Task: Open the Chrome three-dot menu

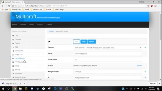Action: pyautogui.click(x=159, y=6)
